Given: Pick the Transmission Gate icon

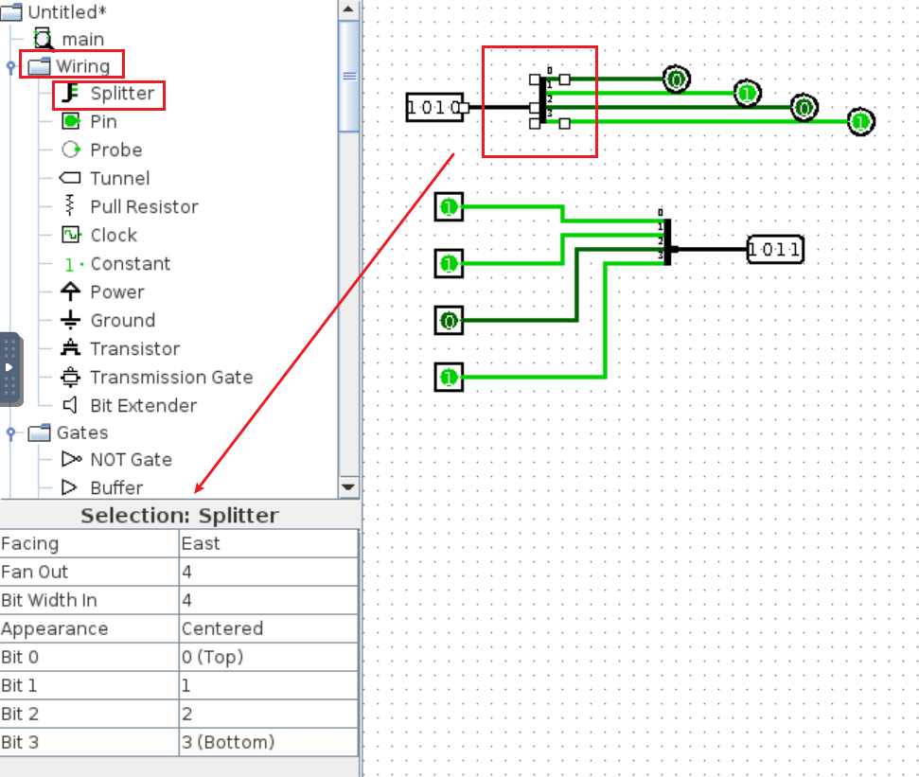Looking at the screenshot, I should click(71, 377).
